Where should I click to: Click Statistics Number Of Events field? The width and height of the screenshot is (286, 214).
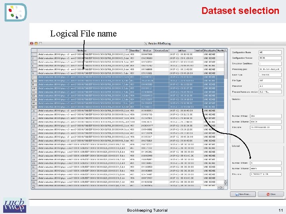tap(266, 122)
